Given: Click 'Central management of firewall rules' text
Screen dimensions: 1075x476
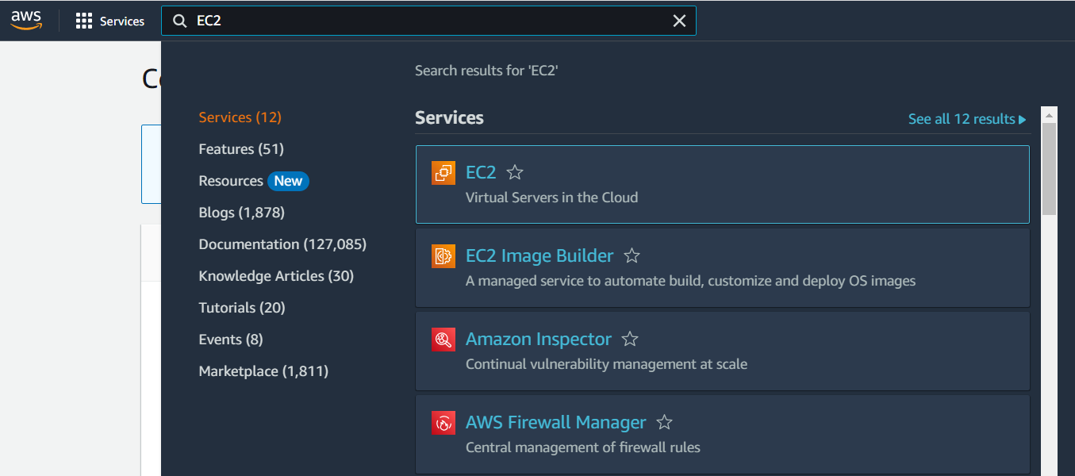Looking at the screenshot, I should click(x=583, y=447).
